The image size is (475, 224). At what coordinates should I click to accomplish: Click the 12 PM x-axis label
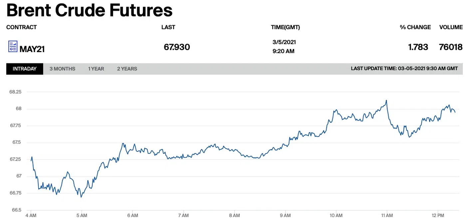(438, 215)
